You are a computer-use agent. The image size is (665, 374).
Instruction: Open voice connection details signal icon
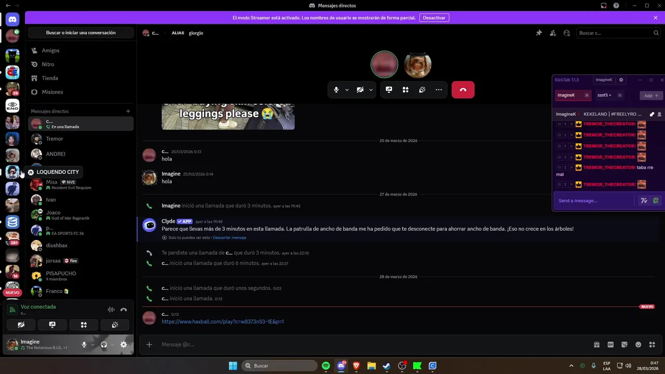pos(12,310)
